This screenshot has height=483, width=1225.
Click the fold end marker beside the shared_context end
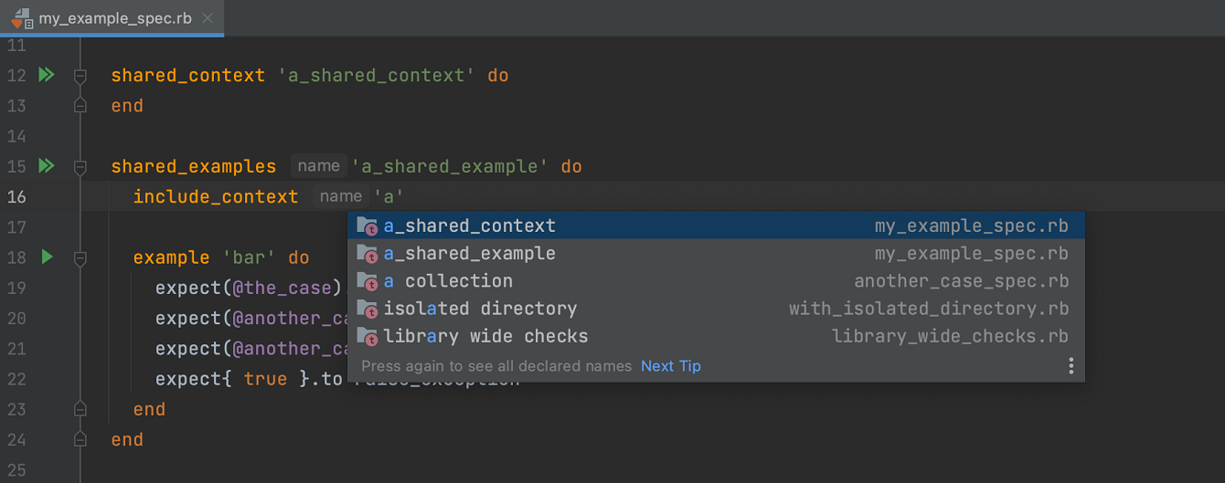[80, 106]
